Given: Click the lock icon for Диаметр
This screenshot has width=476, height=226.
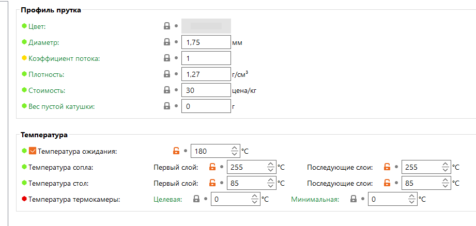Looking at the screenshot, I should click(x=167, y=42).
